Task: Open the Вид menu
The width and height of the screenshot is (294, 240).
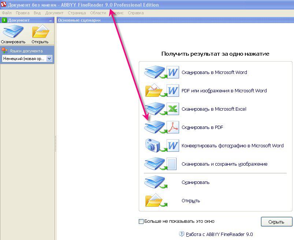Action: coord(37,13)
